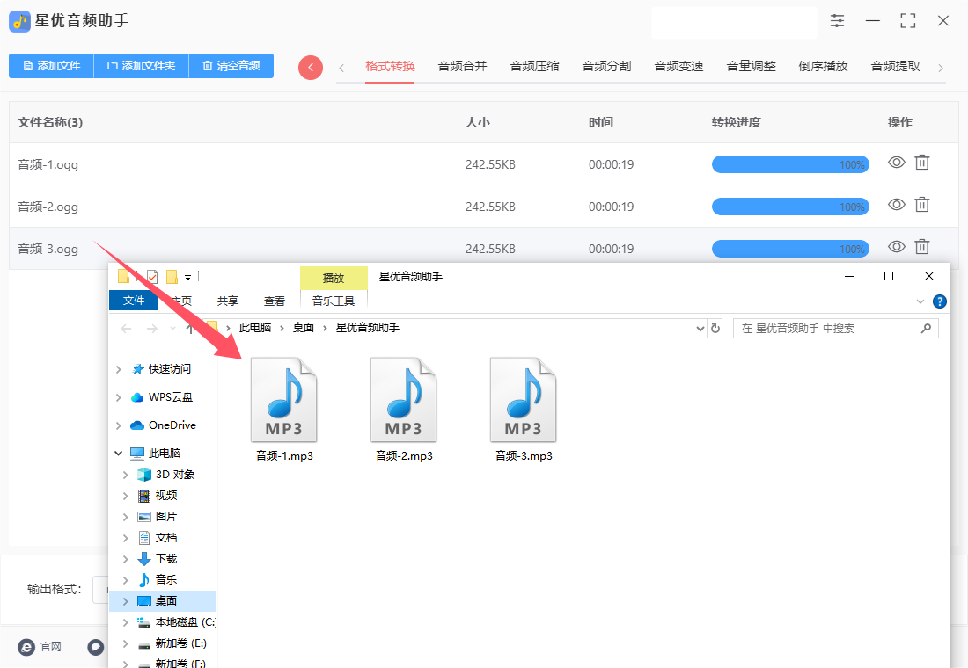The width and height of the screenshot is (968, 668).
Task: Click the 桌面 breadcrumb in address bar
Action: tap(303, 328)
